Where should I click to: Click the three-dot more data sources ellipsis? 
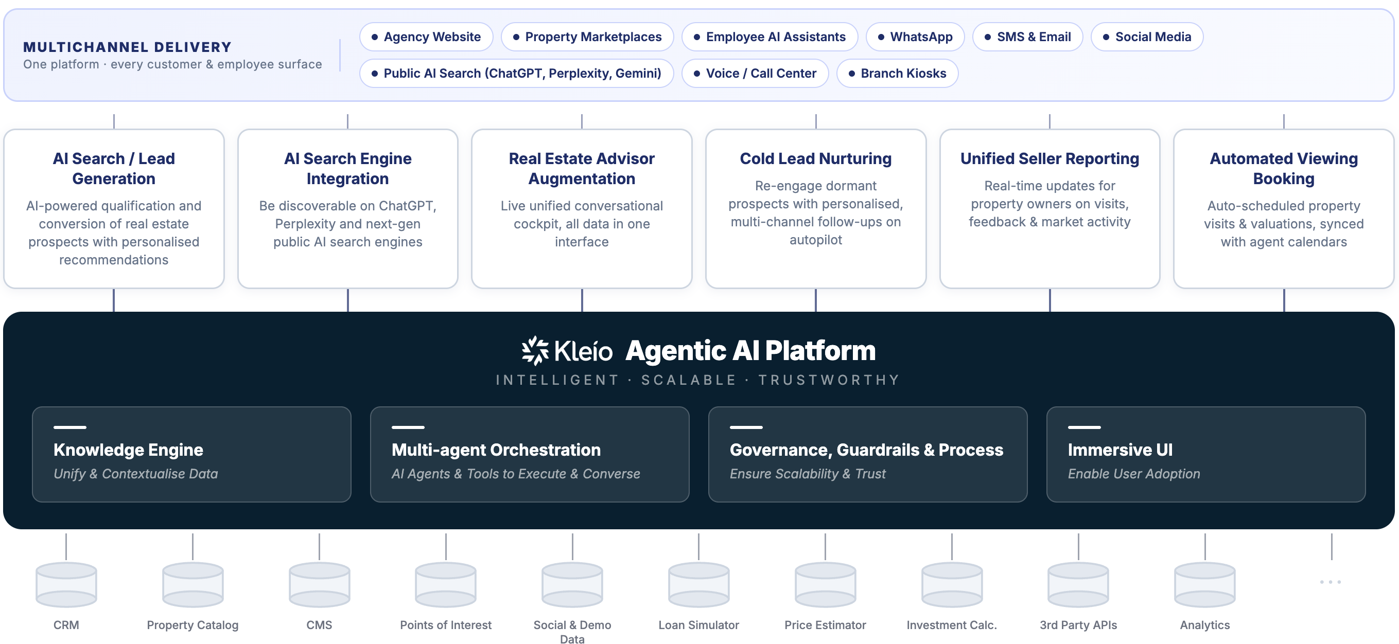pyautogui.click(x=1331, y=582)
